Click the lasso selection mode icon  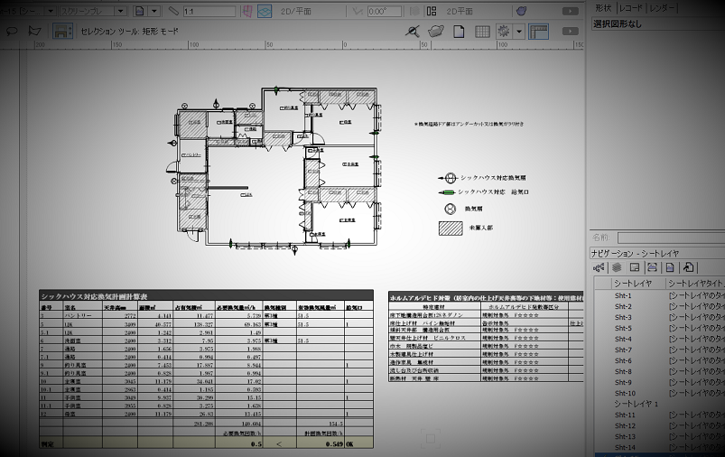pyautogui.click(x=11, y=31)
